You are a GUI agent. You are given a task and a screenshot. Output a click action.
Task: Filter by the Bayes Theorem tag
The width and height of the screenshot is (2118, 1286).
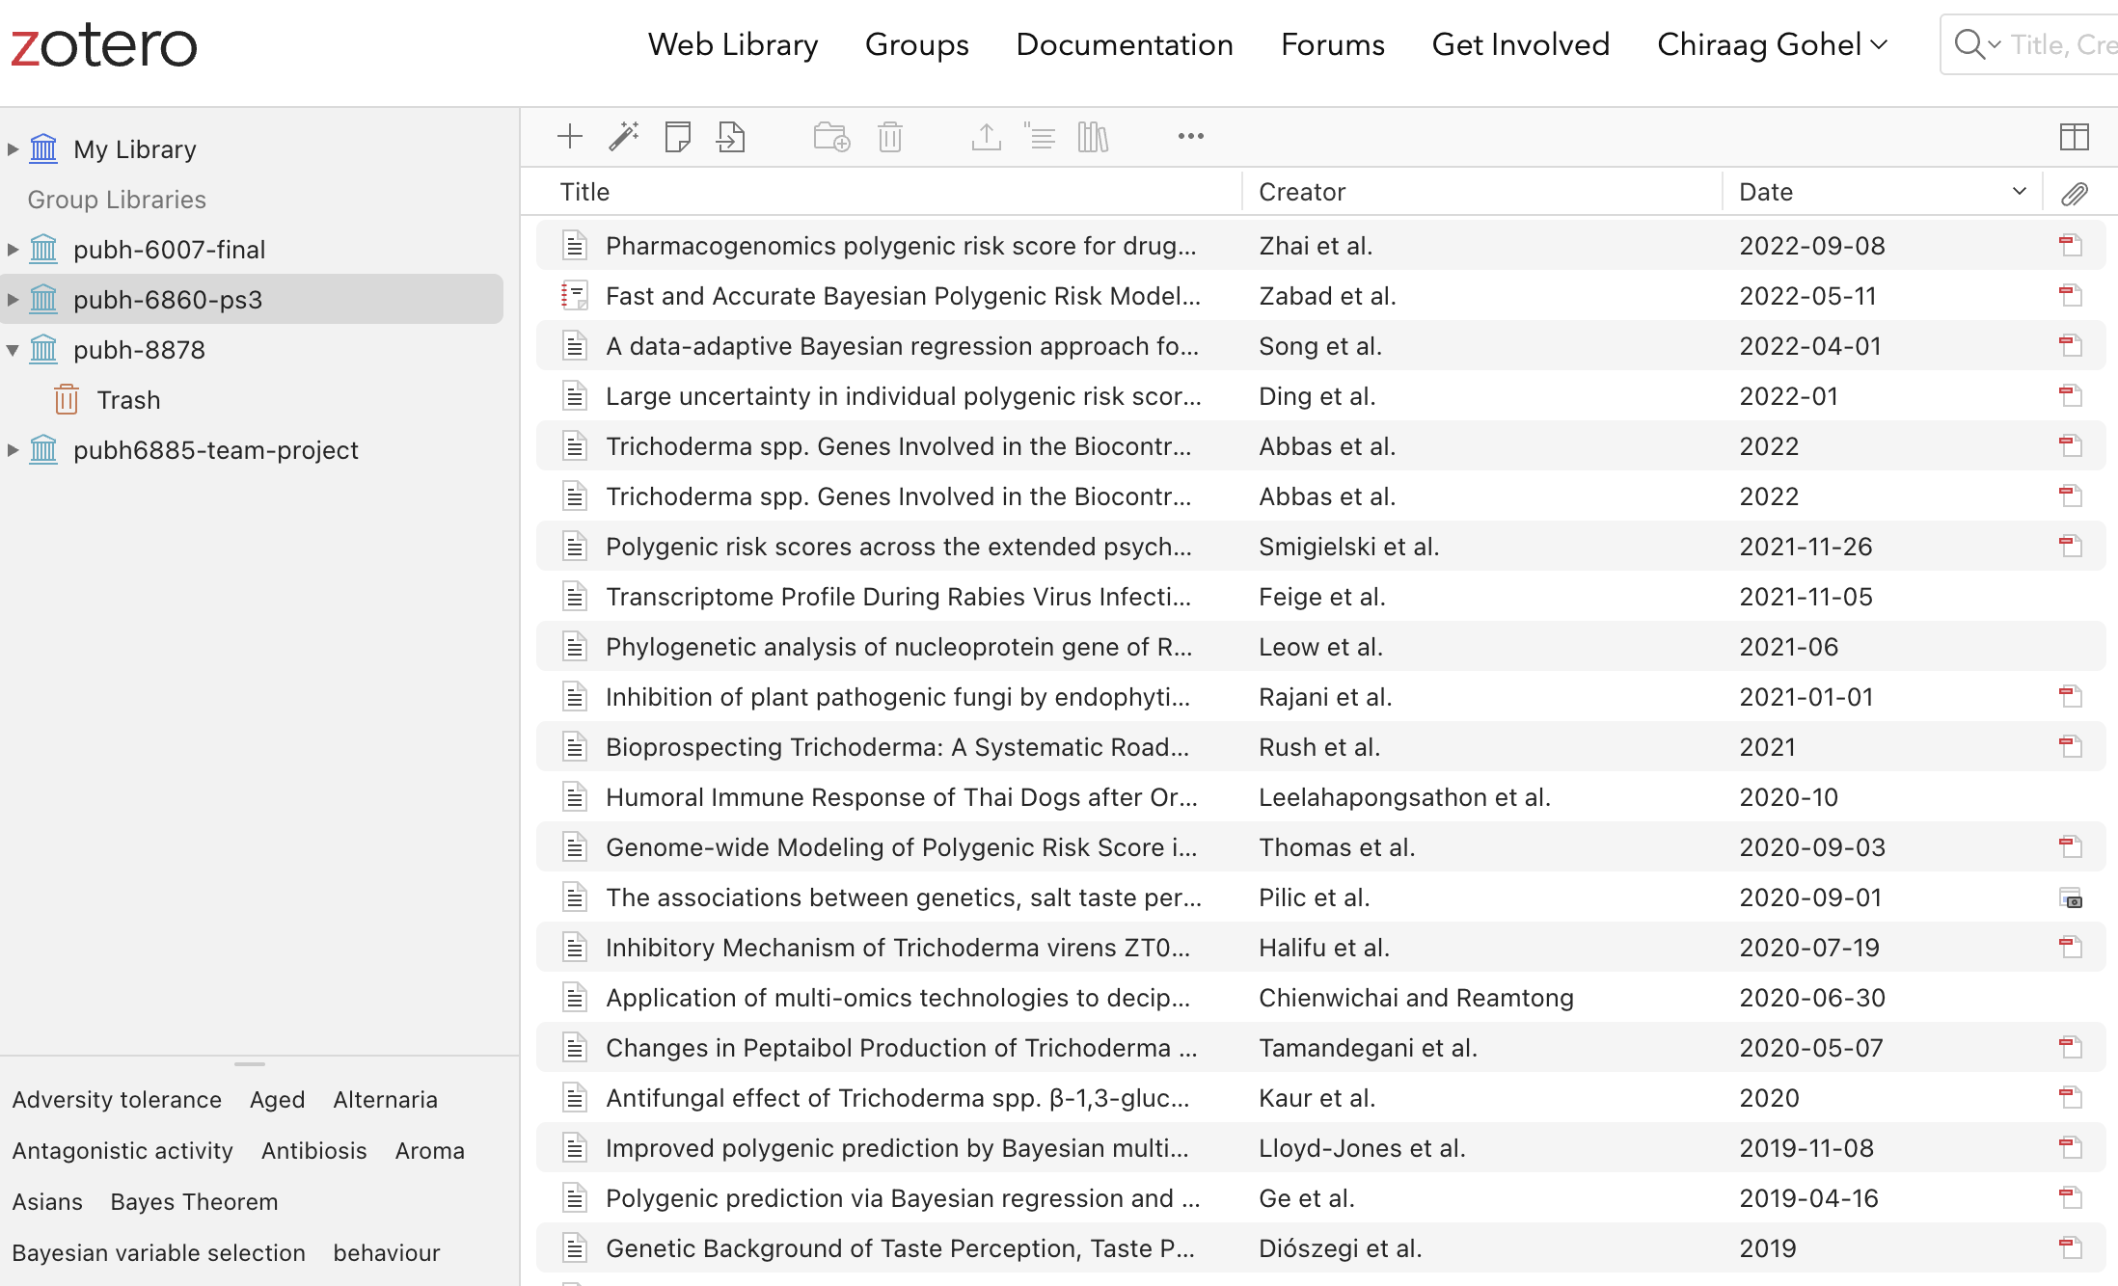coord(194,1202)
